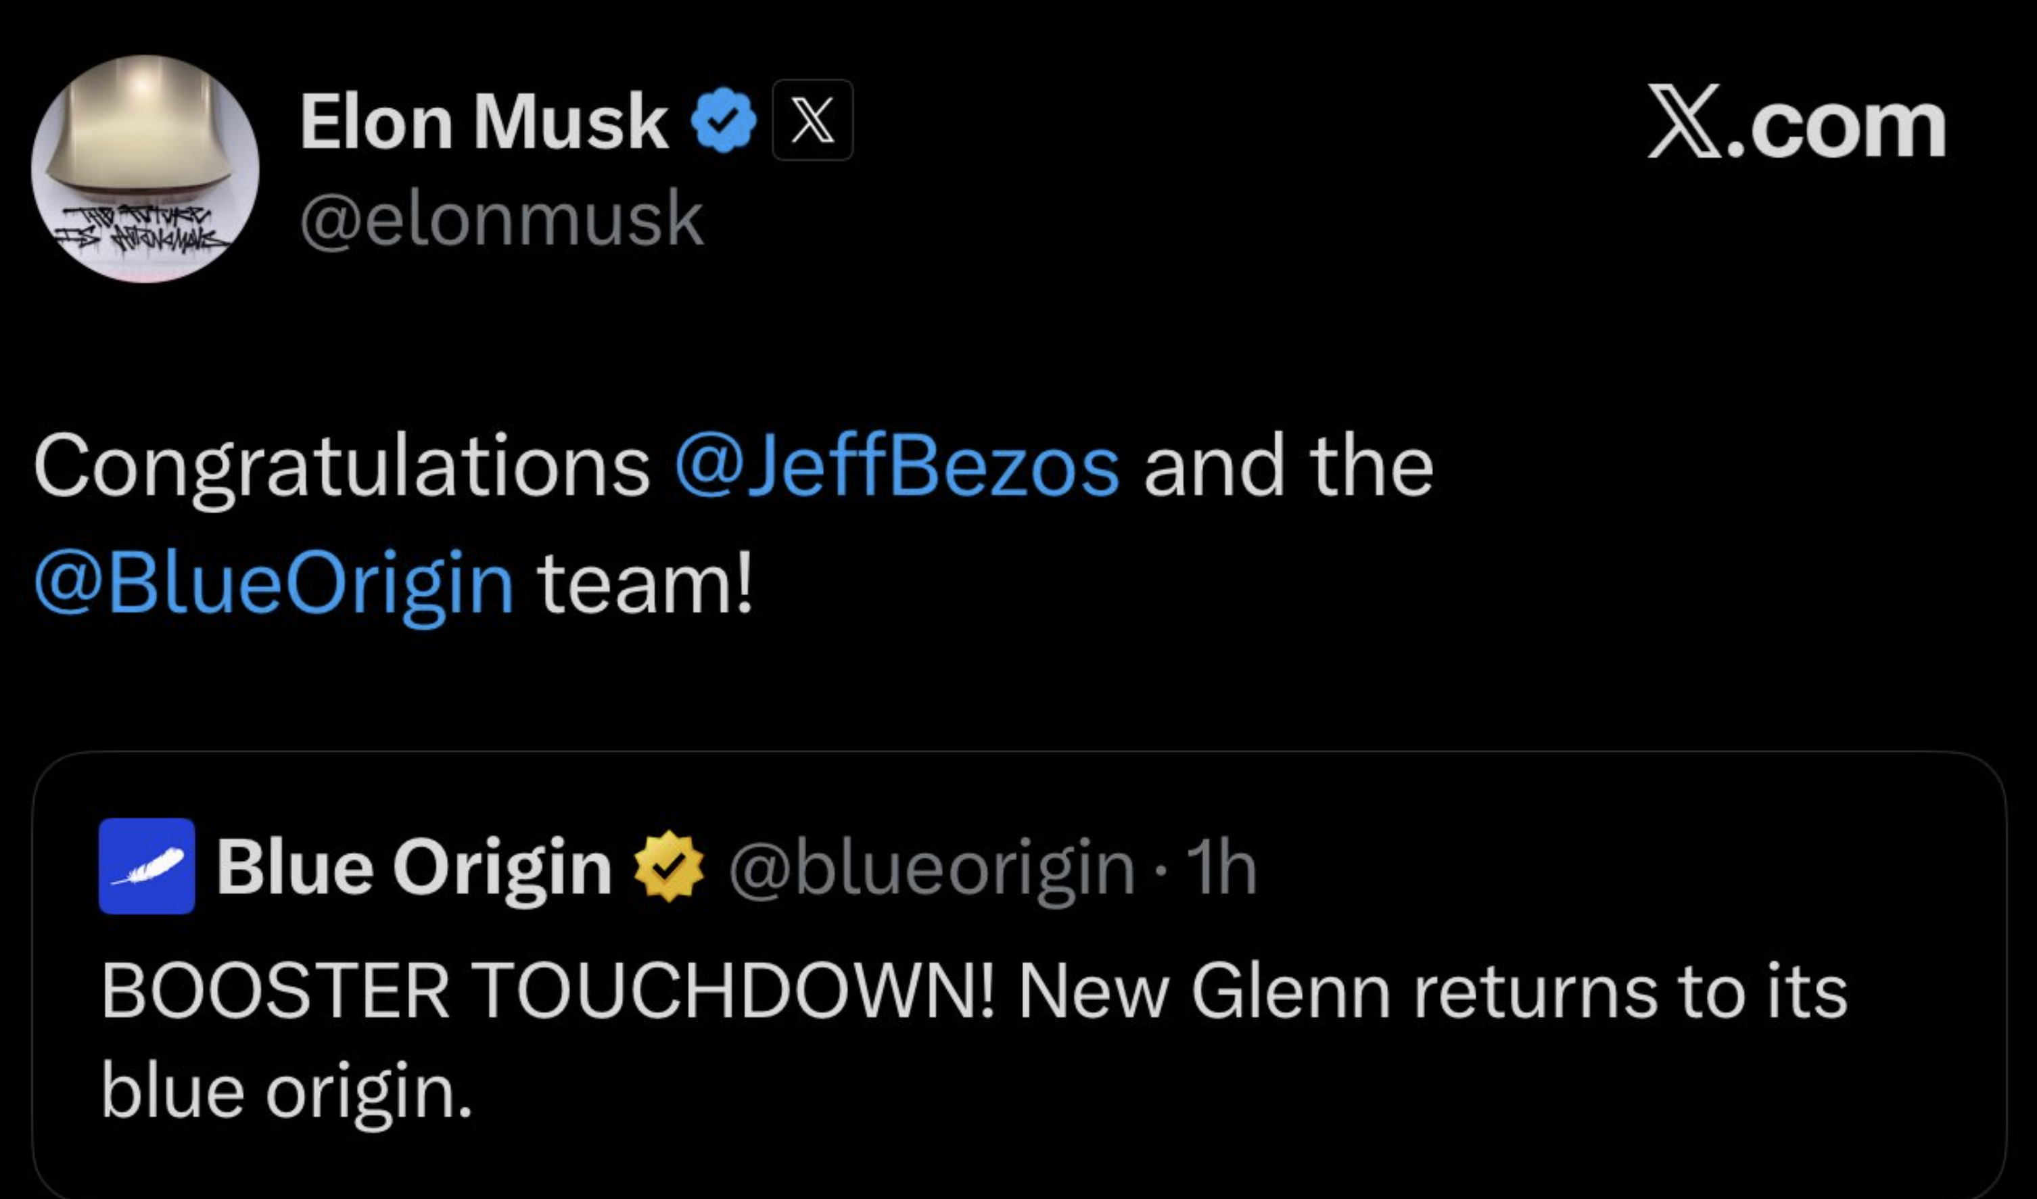Open the @elonmusk handle link

(x=501, y=219)
